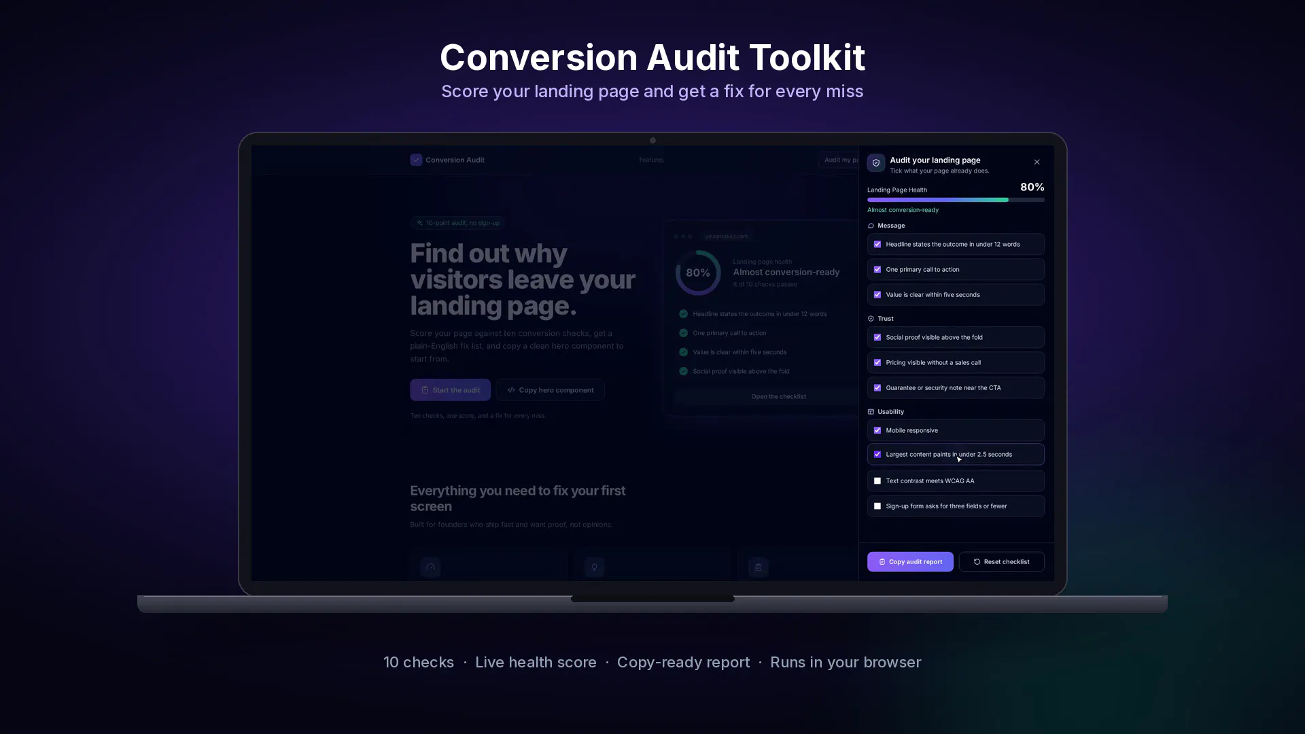Click the Conversion Audit brand name

tap(455, 160)
